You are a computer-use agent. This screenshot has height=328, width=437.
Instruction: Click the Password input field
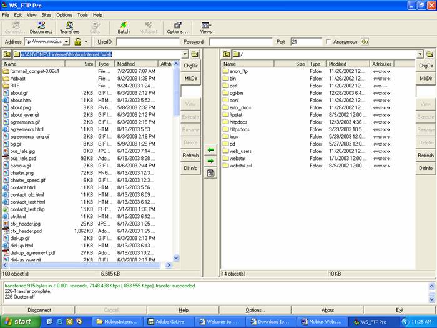pyautogui.click(x=241, y=42)
